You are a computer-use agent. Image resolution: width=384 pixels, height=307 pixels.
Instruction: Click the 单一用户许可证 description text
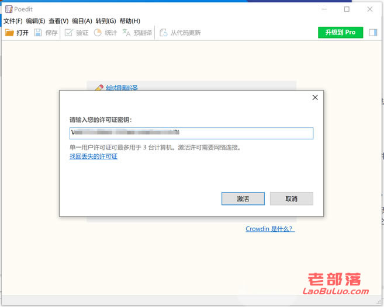point(155,148)
